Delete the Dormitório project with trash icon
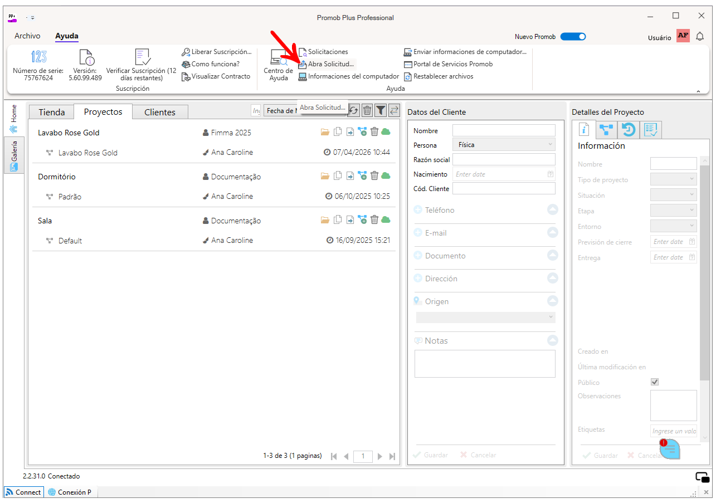 [x=374, y=176]
